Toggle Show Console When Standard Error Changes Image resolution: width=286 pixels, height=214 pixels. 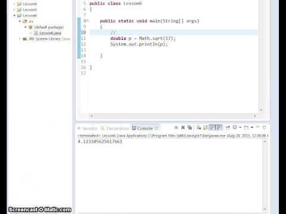click(x=219, y=127)
